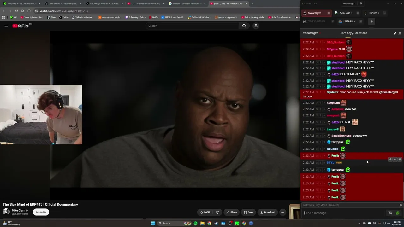The width and height of the screenshot is (404, 227).
Task: Click username Spiderrr in chat
Action: [x=333, y=92]
